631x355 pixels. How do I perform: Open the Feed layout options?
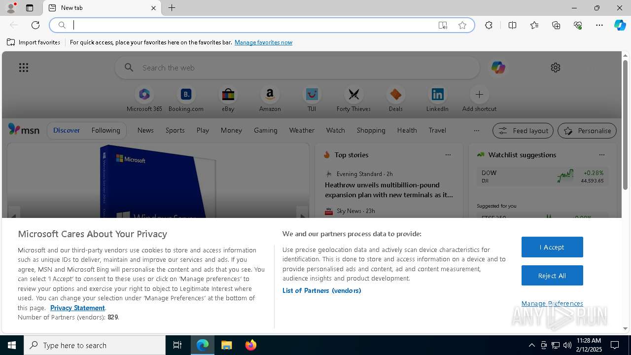(524, 131)
